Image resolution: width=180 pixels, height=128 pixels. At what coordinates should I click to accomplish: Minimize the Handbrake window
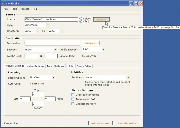coord(131,4)
